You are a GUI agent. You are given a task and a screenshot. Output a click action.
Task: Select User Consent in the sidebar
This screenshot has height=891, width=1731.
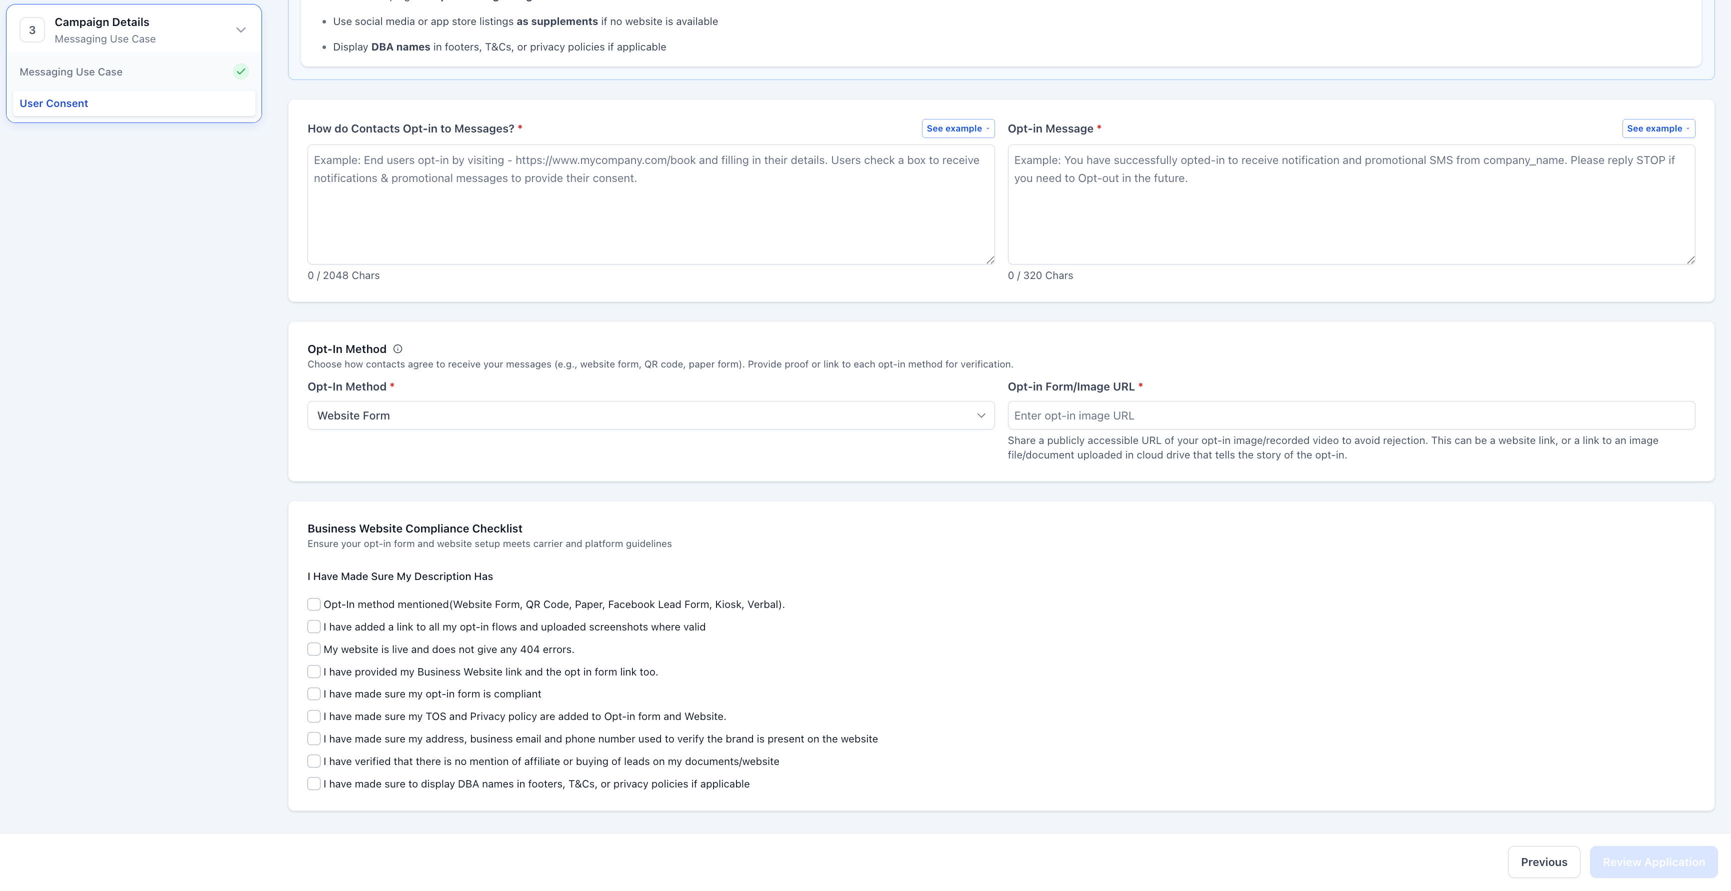[54, 103]
